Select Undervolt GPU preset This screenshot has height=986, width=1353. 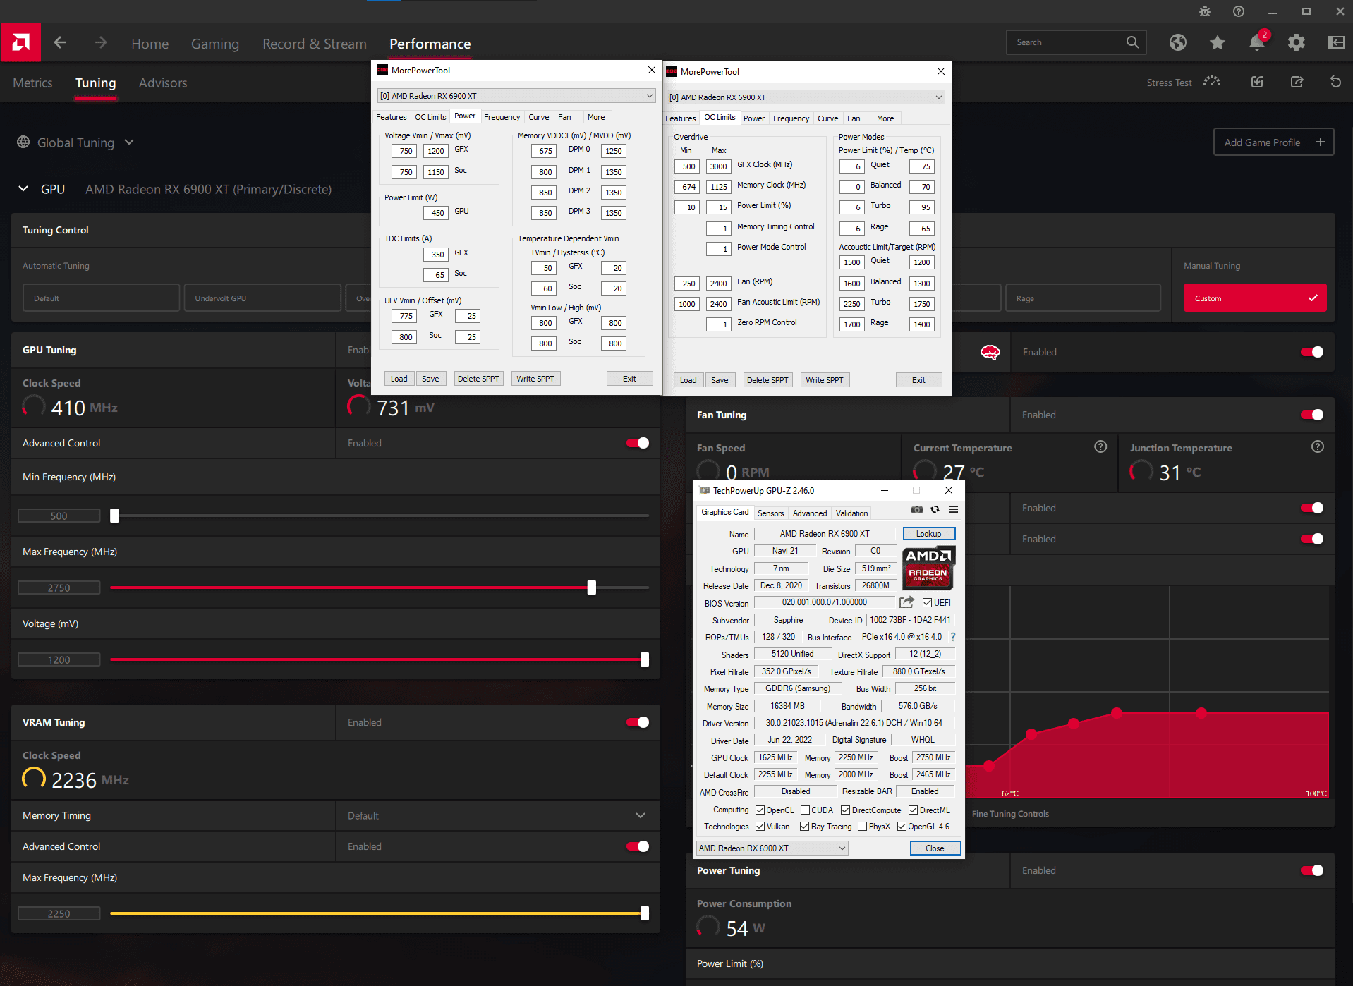(x=262, y=298)
